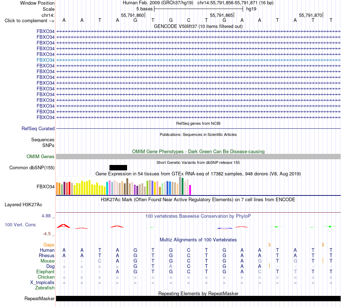Open 'OMIM Gene Phenotypes' green track title

pyautogui.click(x=198, y=151)
